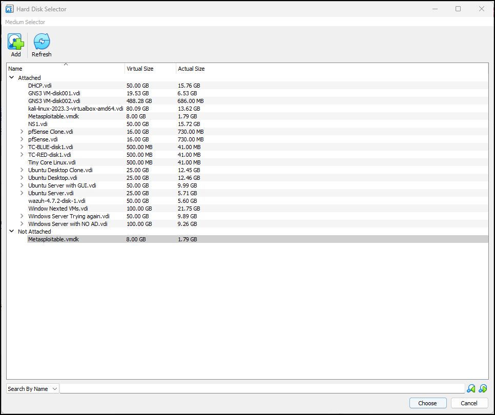Viewport: 495px width, 415px height.
Task: Click the 5.60 GB actual size value
Action: pos(188,201)
